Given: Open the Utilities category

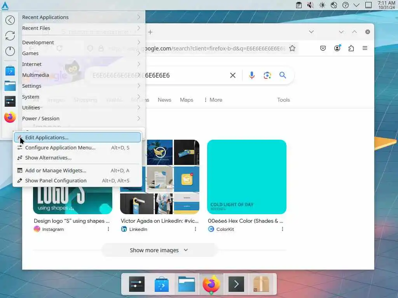Looking at the screenshot, I should 81,108.
